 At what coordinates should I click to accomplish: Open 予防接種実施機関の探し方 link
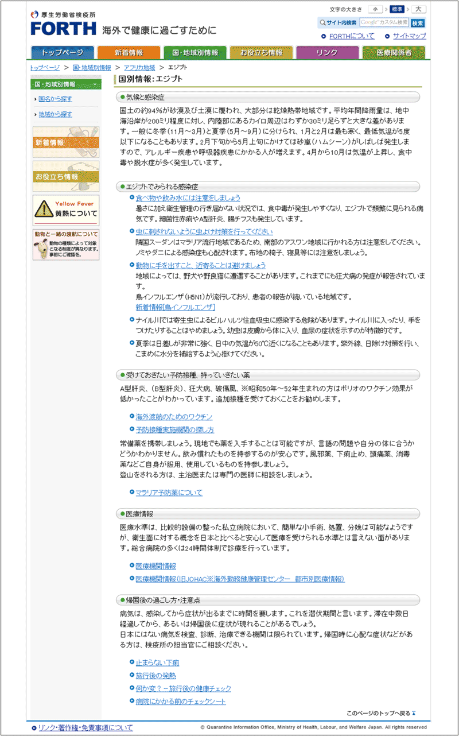[x=175, y=429]
